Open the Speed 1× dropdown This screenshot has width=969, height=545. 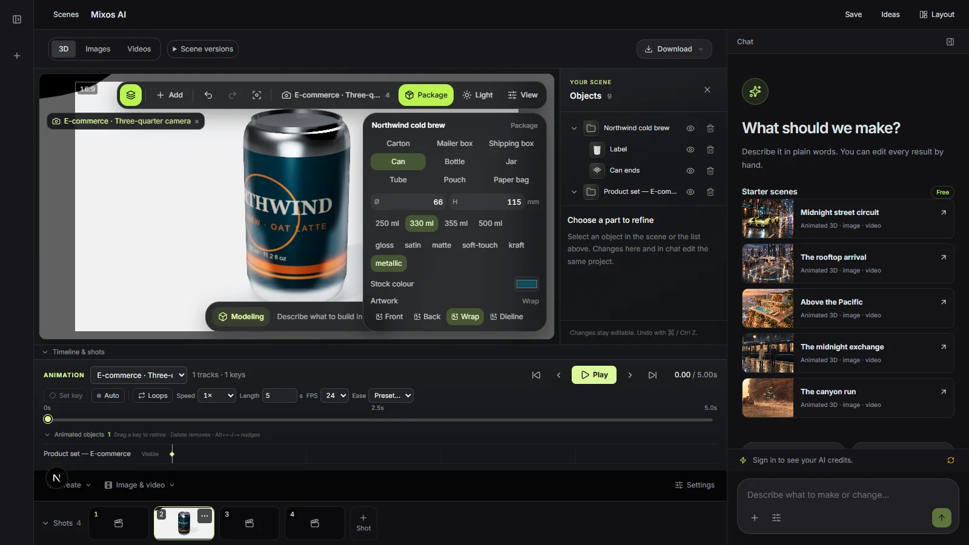pyautogui.click(x=217, y=395)
